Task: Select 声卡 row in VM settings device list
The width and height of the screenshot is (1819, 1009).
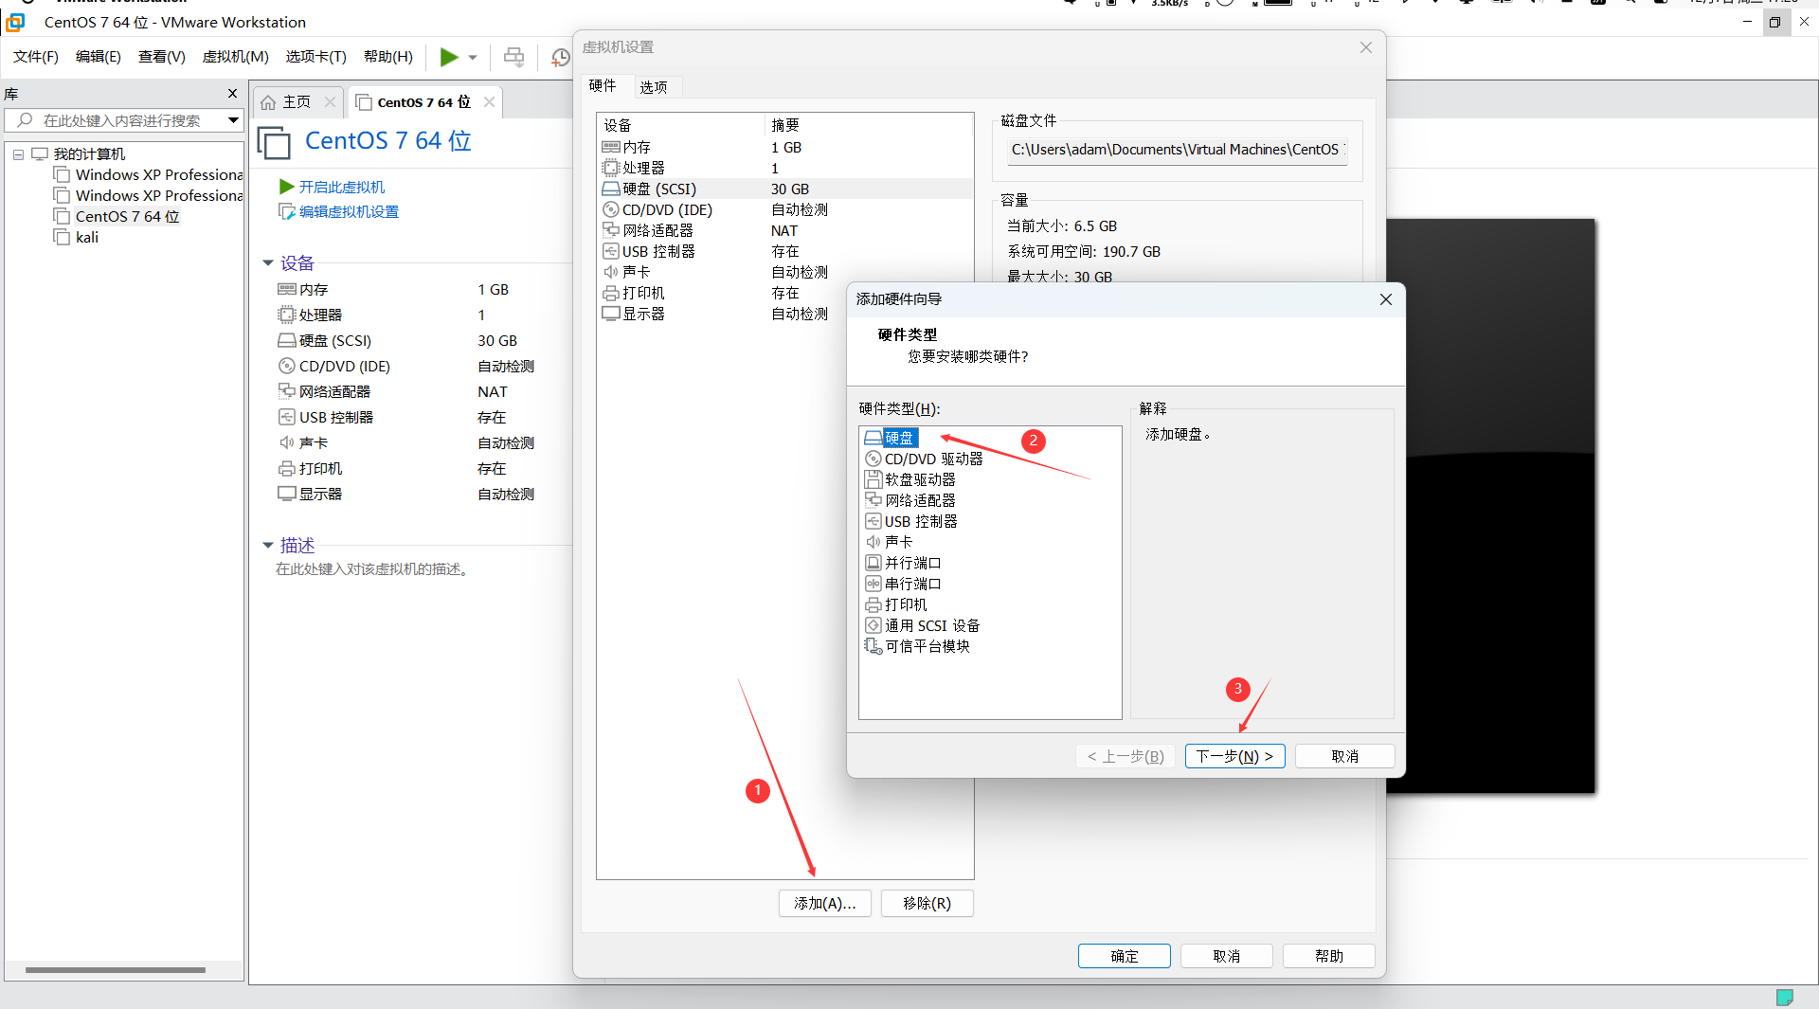Action: [x=784, y=272]
